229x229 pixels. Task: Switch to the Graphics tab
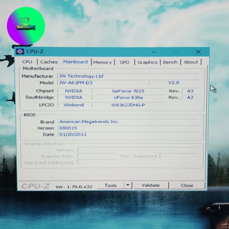click(147, 62)
